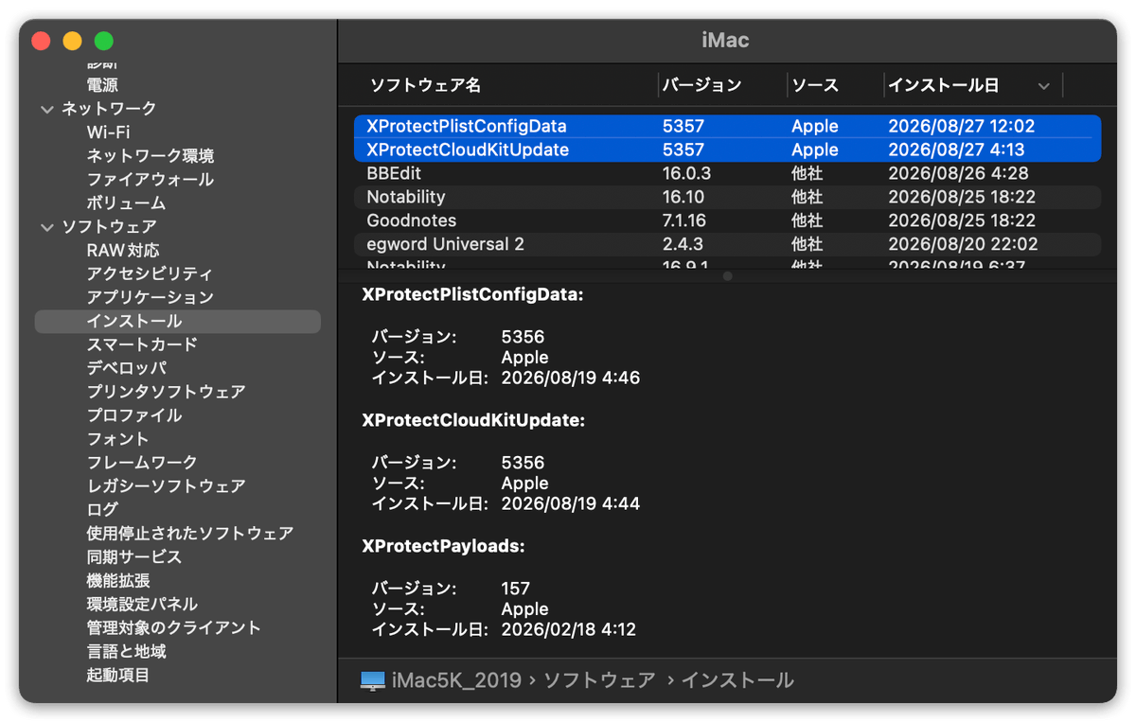The image size is (1136, 722).
Task: Open ファイアウォール sidebar item
Action: 150,180
